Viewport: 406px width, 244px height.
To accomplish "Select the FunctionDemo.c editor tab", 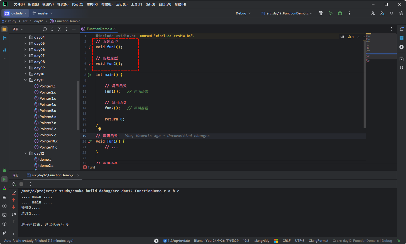I will [x=99, y=29].
